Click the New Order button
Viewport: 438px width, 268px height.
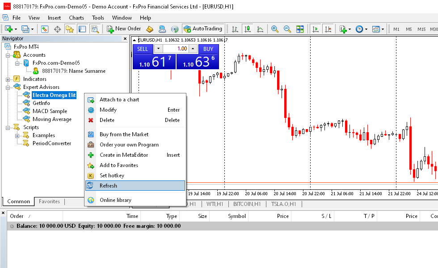pos(124,29)
